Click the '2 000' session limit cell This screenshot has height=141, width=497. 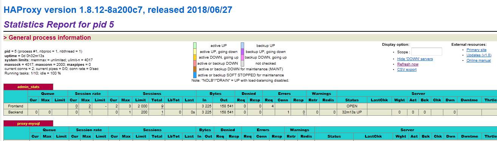[x=141, y=106]
